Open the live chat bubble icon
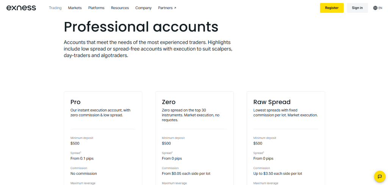Screen dimensions: 388x185 379,177
